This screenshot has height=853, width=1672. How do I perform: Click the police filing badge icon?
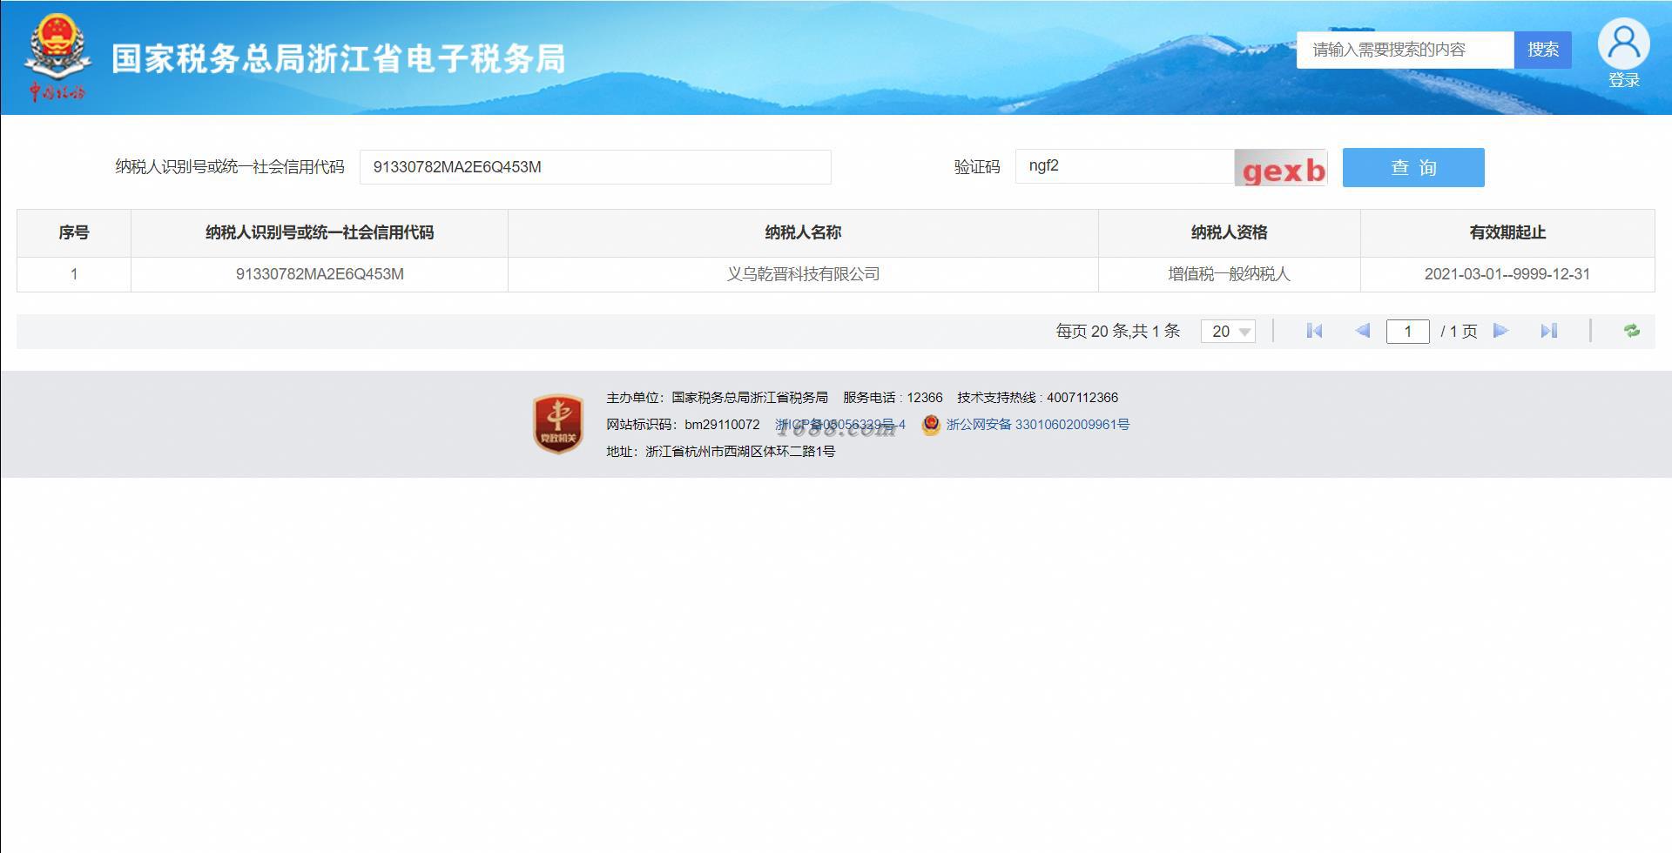click(931, 425)
